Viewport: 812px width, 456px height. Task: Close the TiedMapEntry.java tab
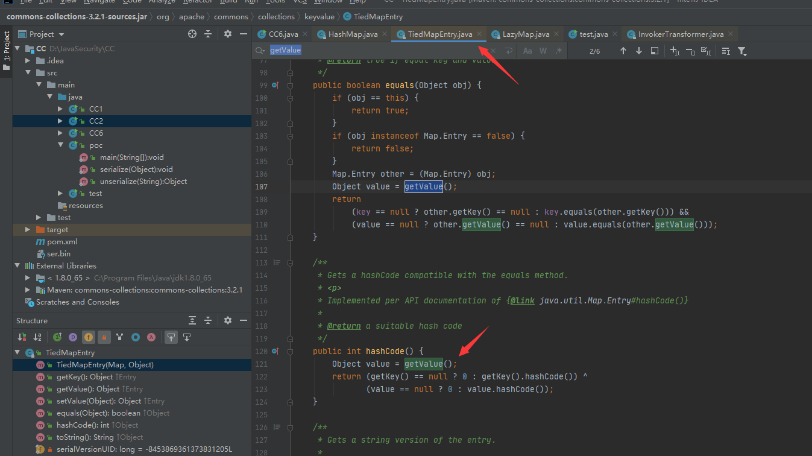coord(479,34)
